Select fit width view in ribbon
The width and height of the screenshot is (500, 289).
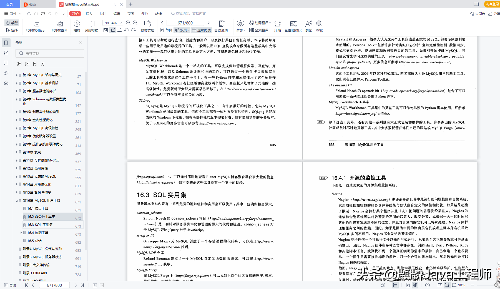click(119, 30)
